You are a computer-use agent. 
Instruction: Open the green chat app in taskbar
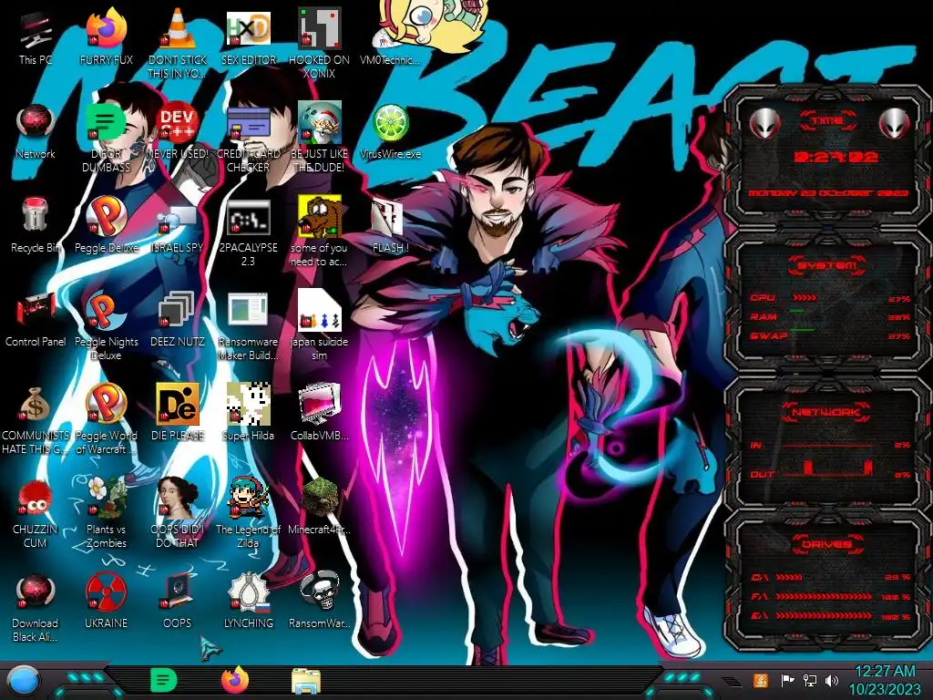point(163,680)
